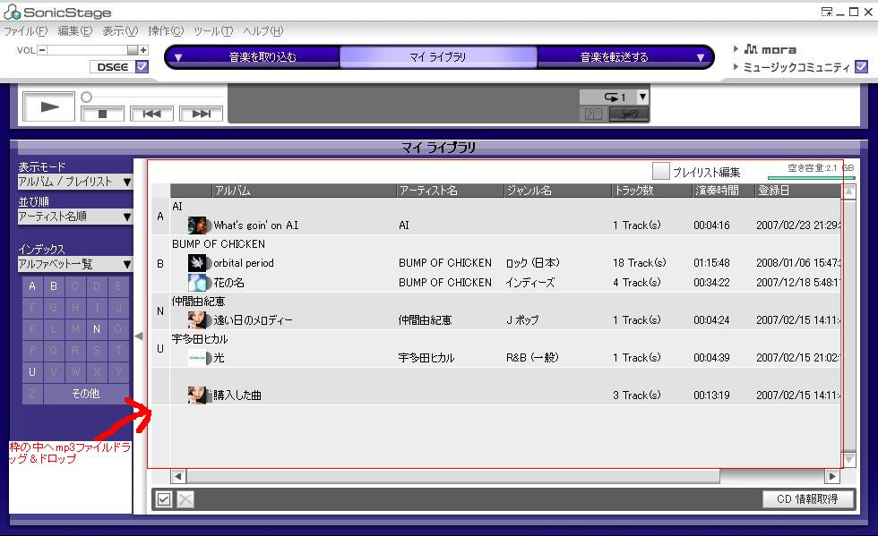Toggle the DSEE checkbox
The width and height of the screenshot is (878, 536).
pyautogui.click(x=142, y=67)
